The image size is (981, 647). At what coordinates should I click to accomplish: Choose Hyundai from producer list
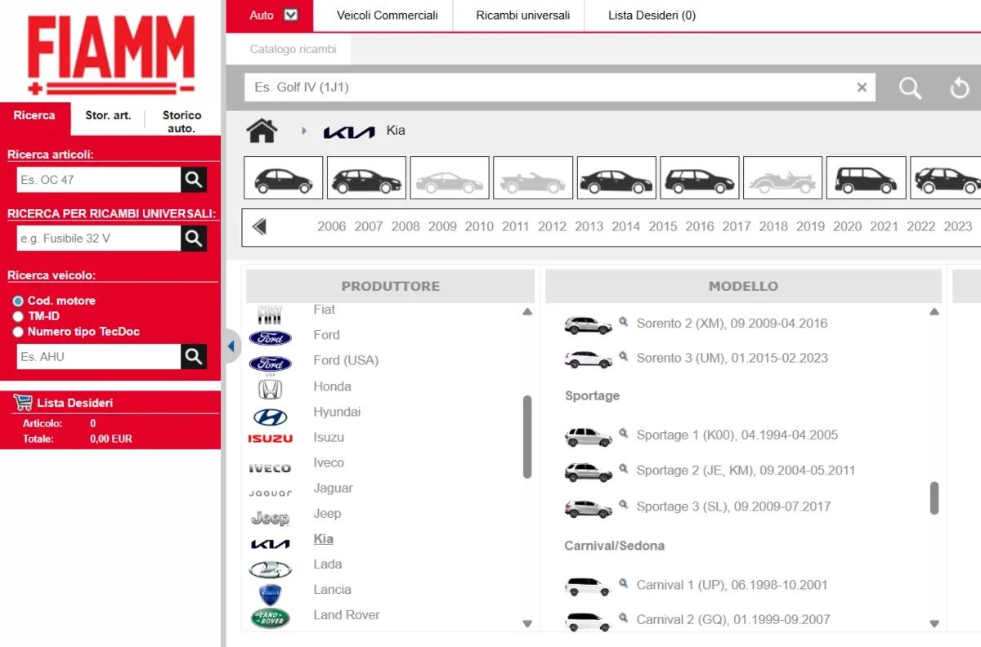point(337,412)
